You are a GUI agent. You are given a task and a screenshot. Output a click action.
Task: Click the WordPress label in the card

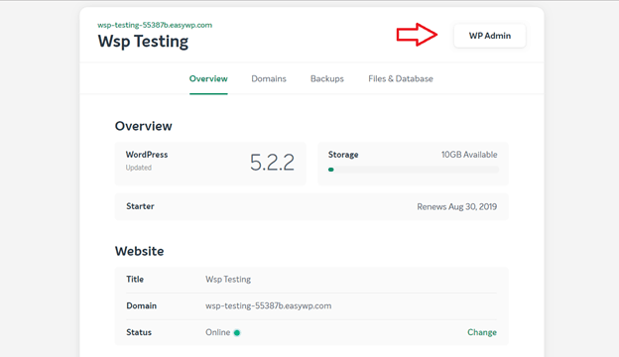[x=147, y=155]
